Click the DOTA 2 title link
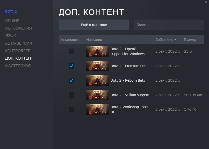Viewport: 209px width, 149px height. [x=11, y=11]
